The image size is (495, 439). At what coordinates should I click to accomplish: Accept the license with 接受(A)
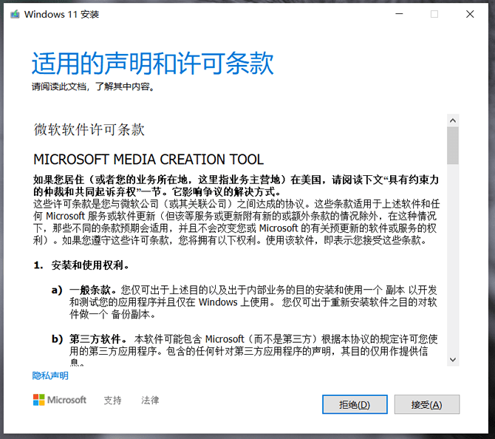click(x=427, y=404)
